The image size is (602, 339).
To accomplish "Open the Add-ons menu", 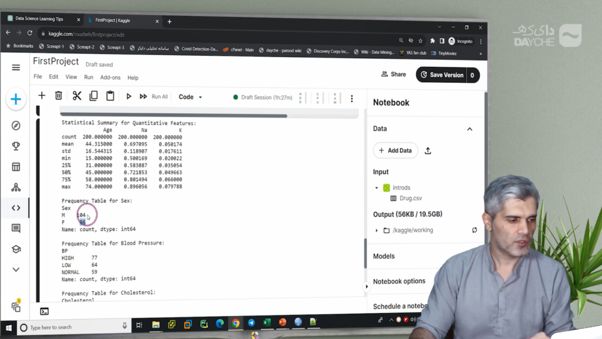I will (110, 78).
